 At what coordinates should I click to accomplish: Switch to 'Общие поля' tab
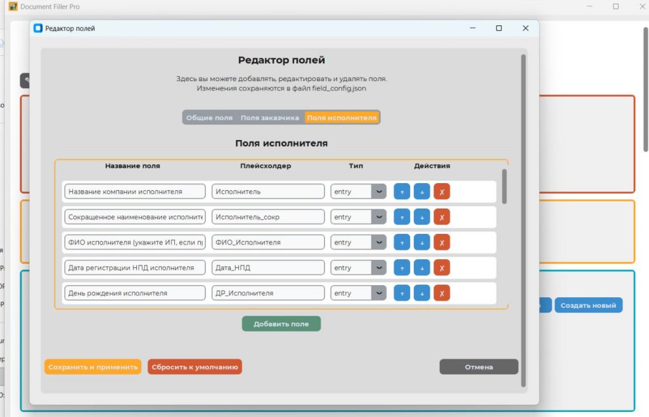coord(209,118)
